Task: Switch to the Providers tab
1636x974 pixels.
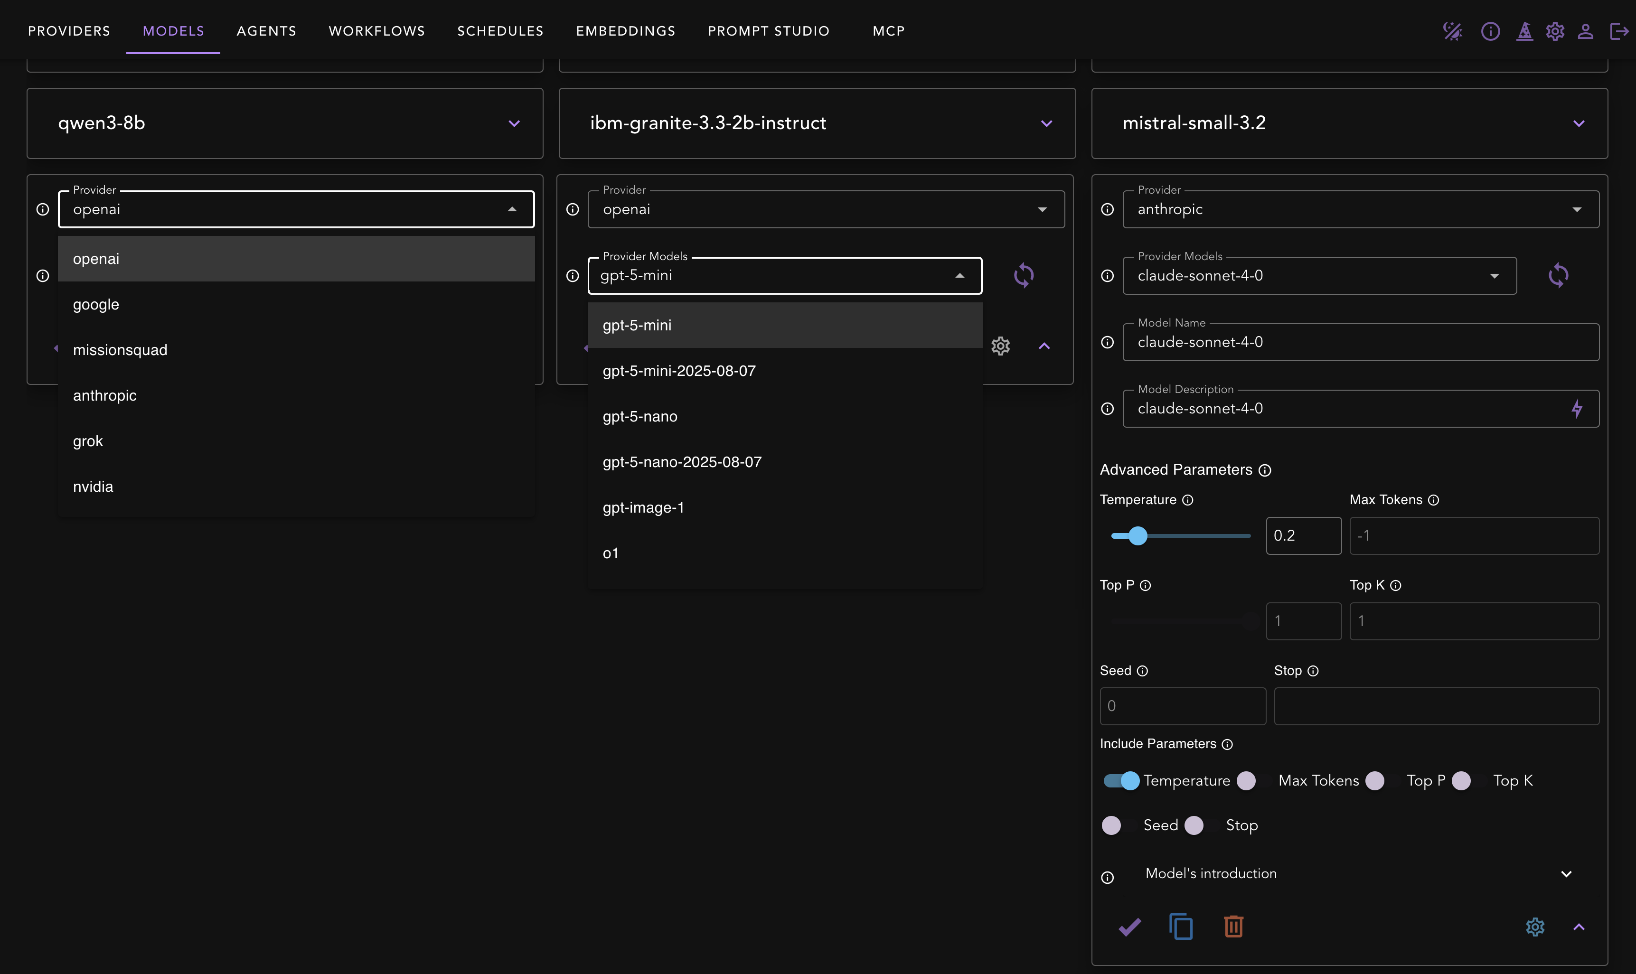Action: tap(69, 31)
